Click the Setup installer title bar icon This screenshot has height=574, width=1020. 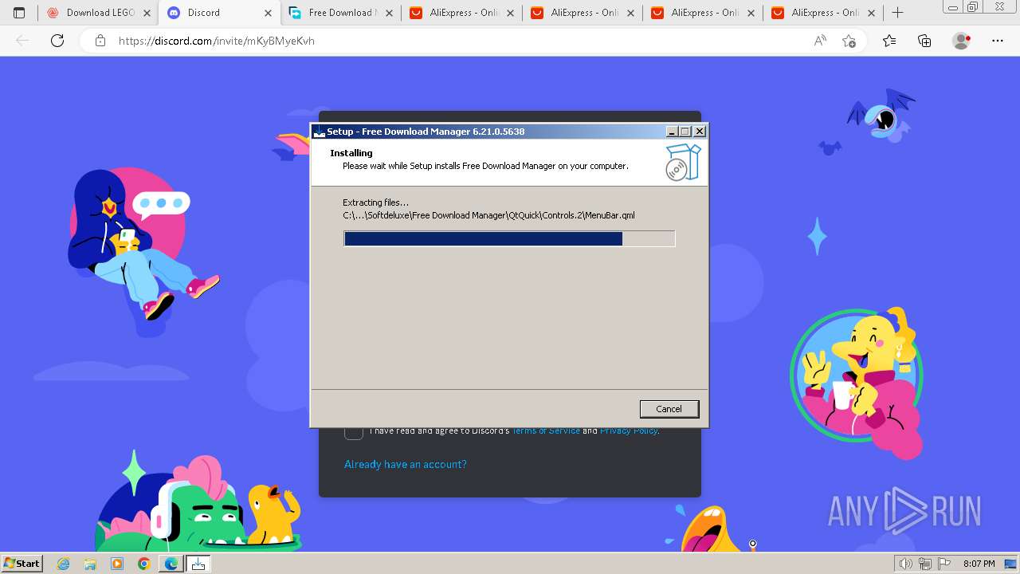[x=320, y=132]
